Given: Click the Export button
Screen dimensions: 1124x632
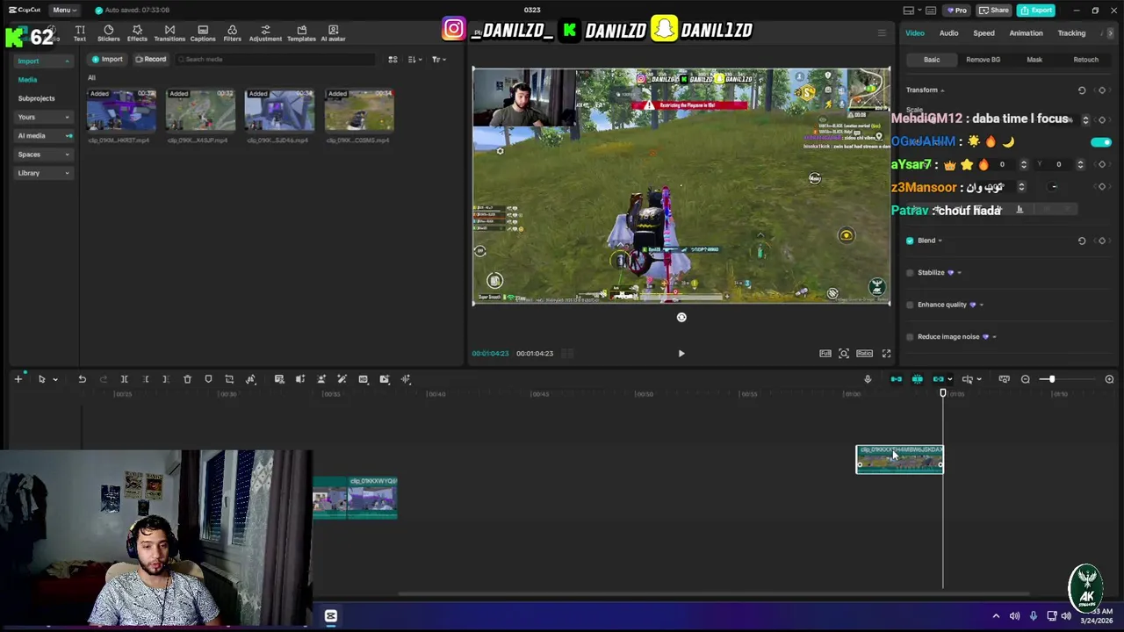Looking at the screenshot, I should pyautogui.click(x=1036, y=10).
